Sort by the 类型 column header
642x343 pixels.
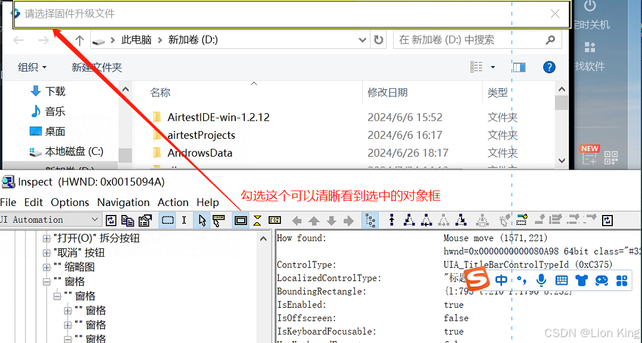click(497, 92)
